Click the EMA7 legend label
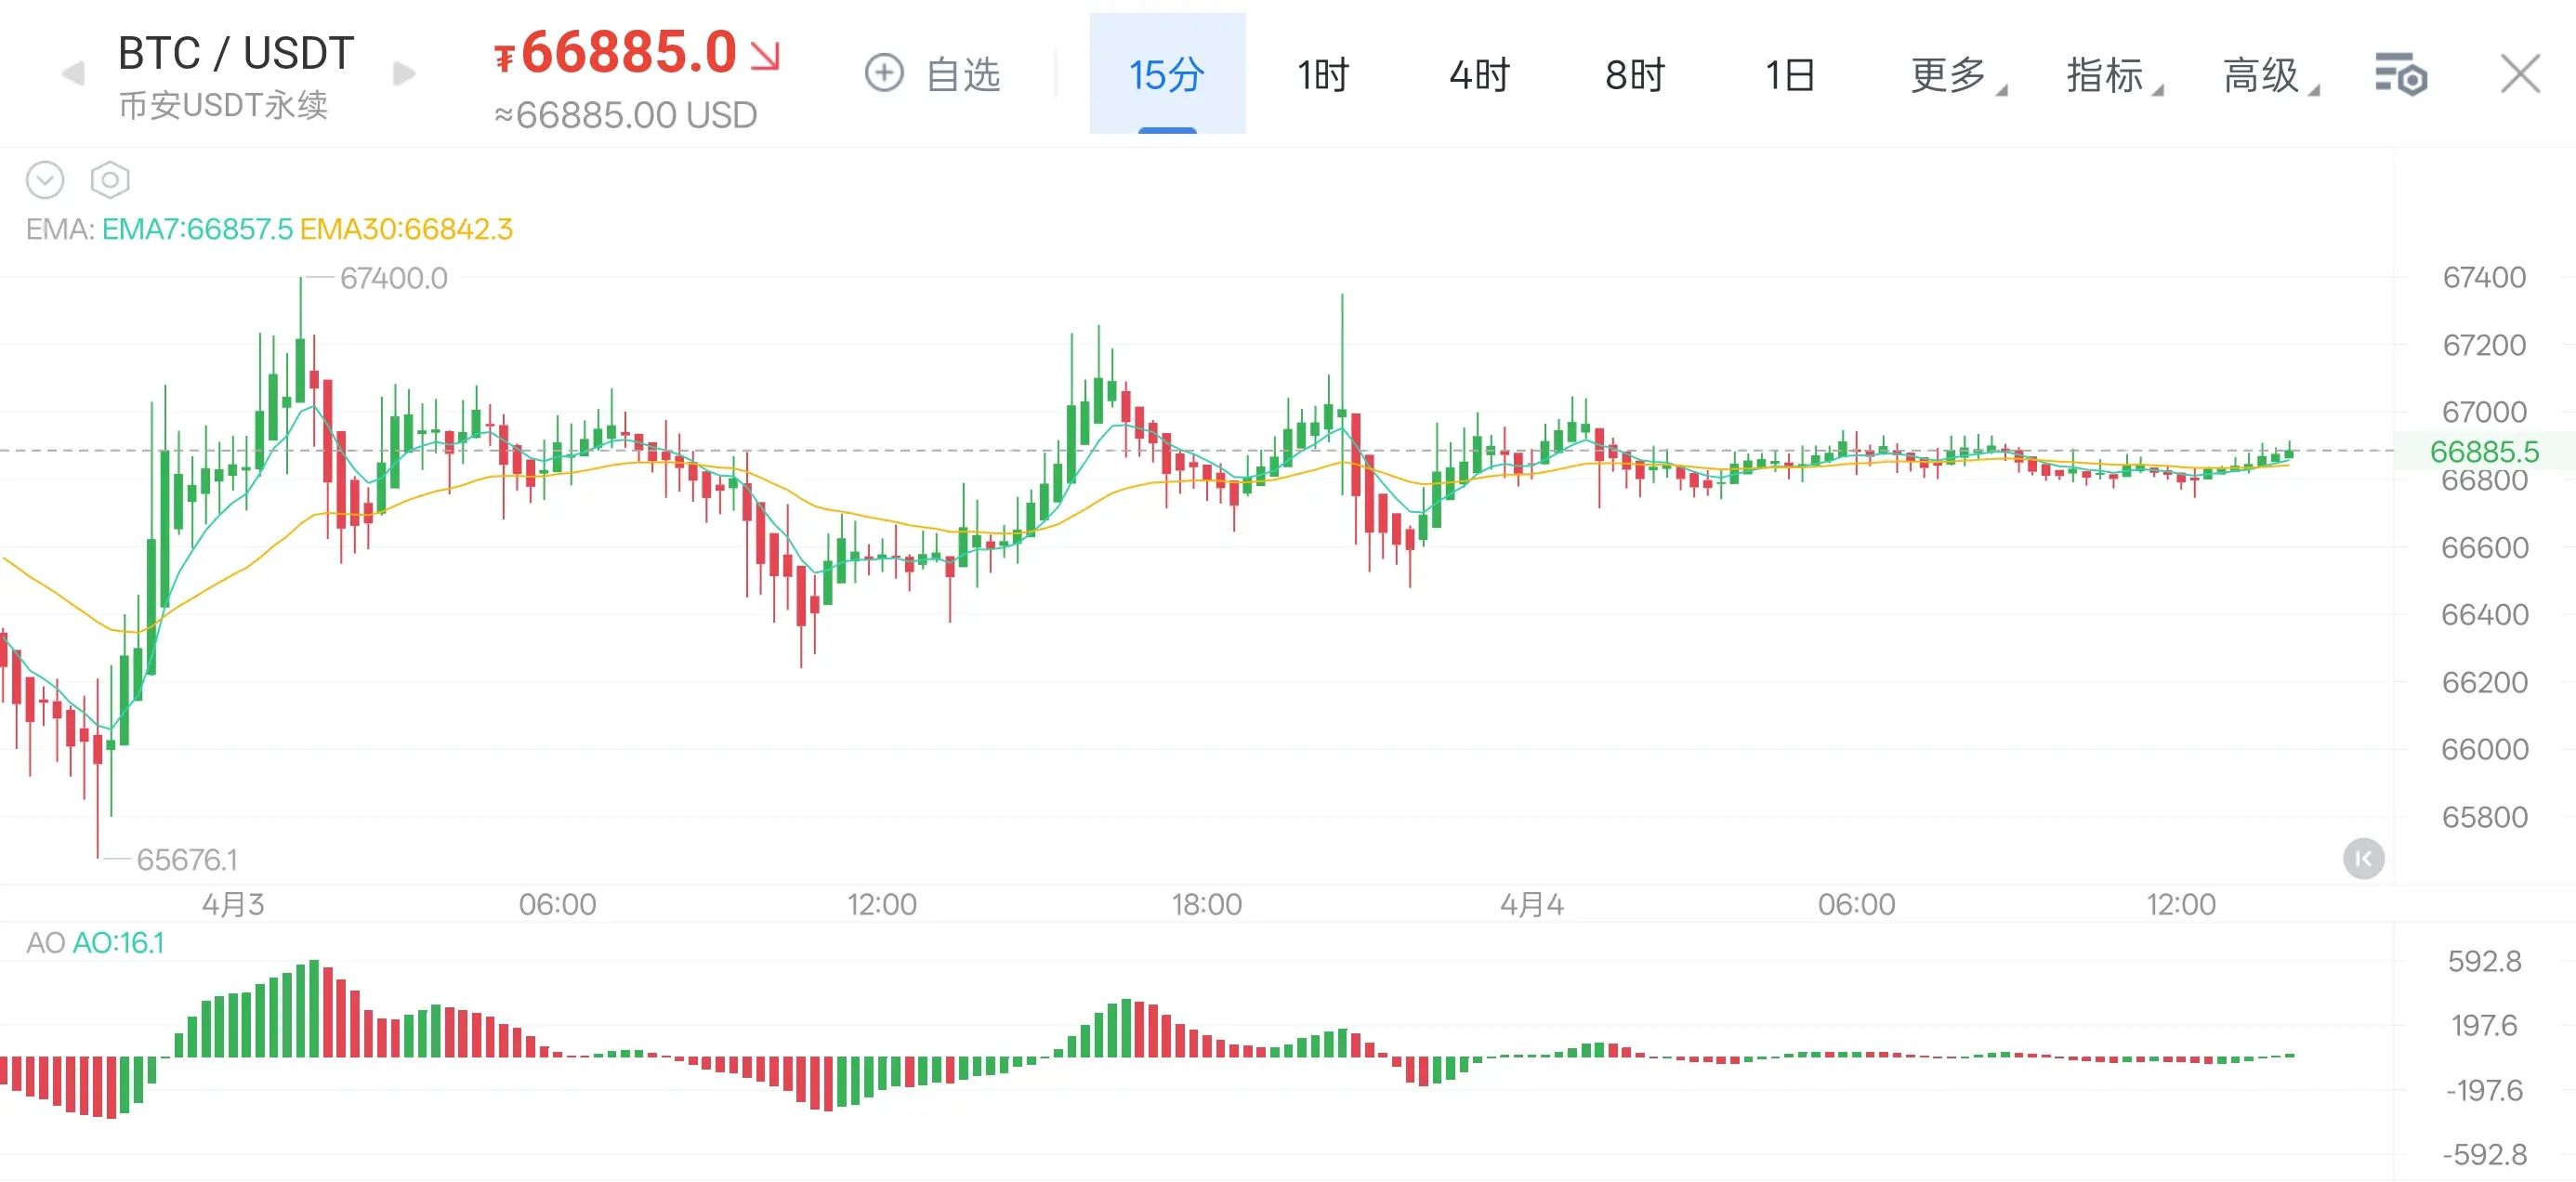The width and height of the screenshot is (2576, 1182). (197, 229)
